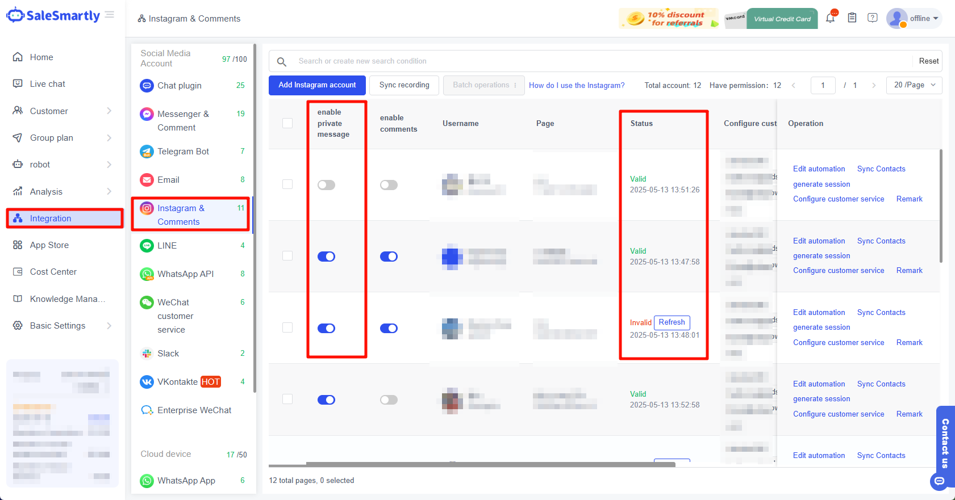
Task: Tick the select-all checkbox in table header
Action: pos(287,124)
